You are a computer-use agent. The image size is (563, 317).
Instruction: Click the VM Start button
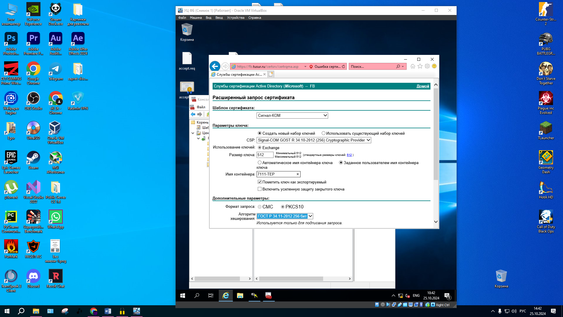pyautogui.click(x=183, y=296)
